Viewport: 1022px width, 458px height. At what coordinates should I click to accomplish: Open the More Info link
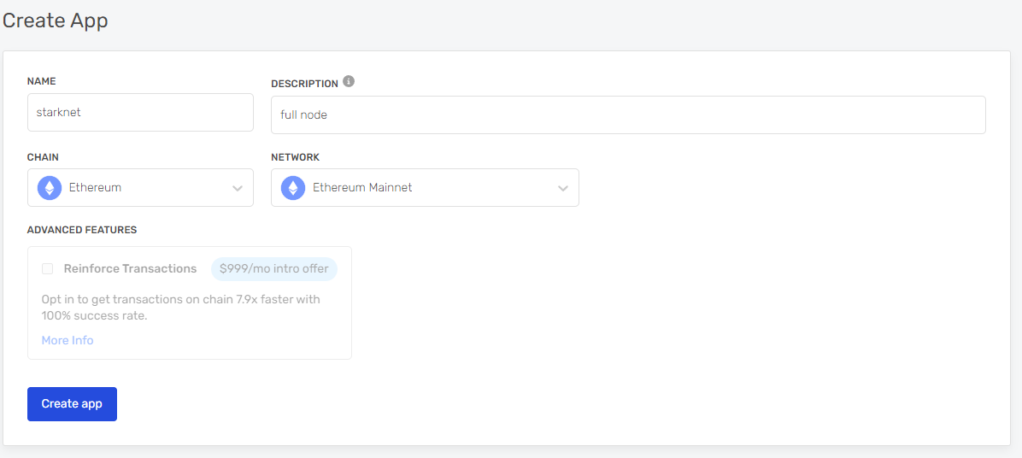point(68,340)
